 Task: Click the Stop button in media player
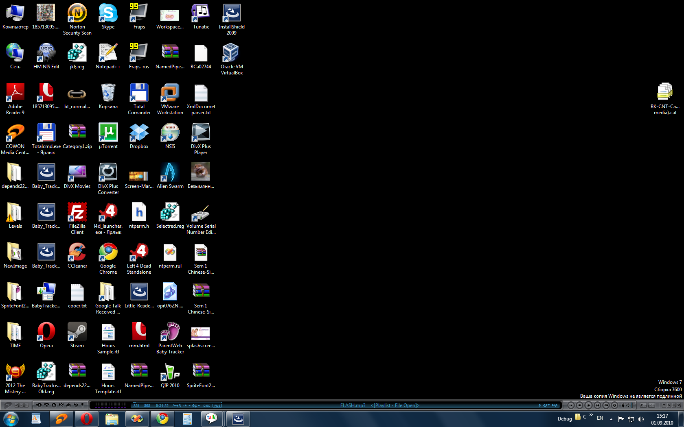pos(579,405)
